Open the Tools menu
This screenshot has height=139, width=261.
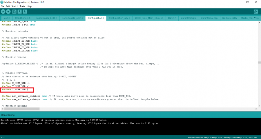click(22, 6)
